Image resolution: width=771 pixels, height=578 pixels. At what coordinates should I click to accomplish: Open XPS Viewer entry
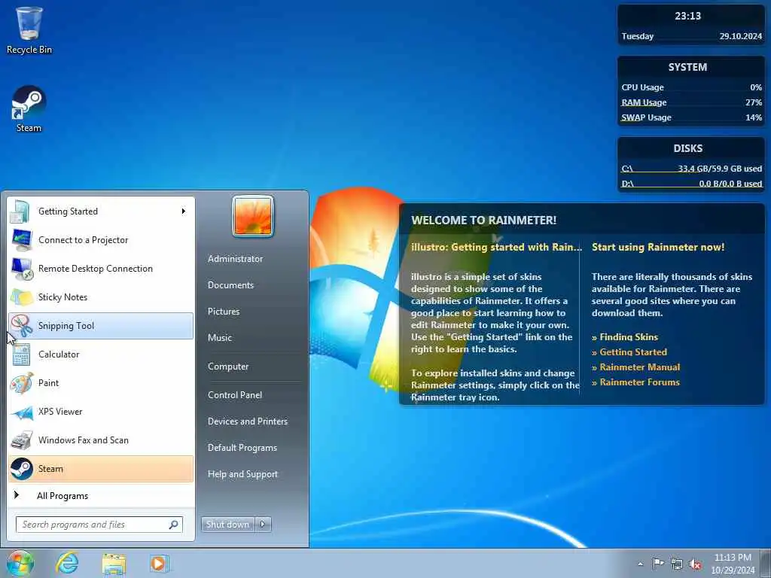coord(101,412)
